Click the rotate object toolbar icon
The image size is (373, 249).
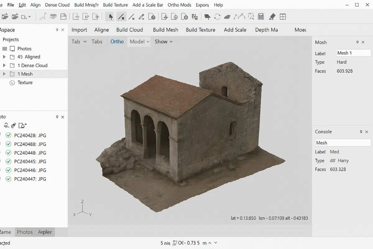[x=218, y=16]
